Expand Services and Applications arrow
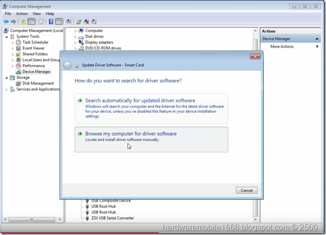326x235 pixels. click(x=7, y=90)
